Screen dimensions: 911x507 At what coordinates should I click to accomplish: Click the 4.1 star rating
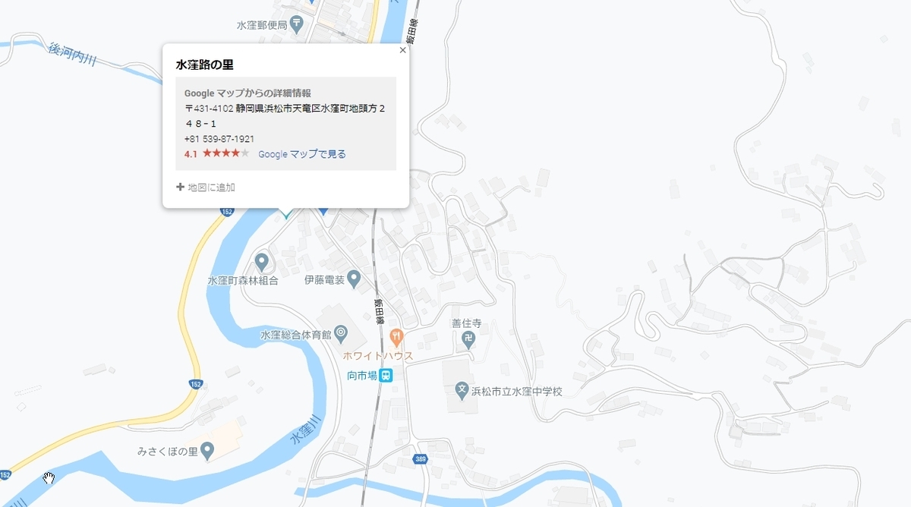tap(217, 154)
